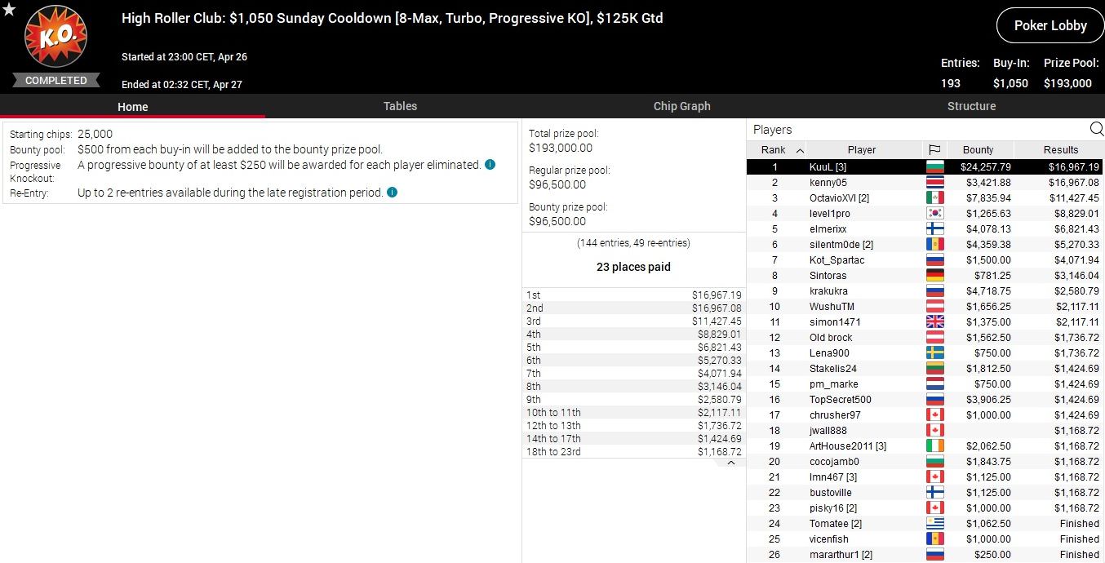Toggle Rank column sort arrow
The height and width of the screenshot is (563, 1105).
799,150
